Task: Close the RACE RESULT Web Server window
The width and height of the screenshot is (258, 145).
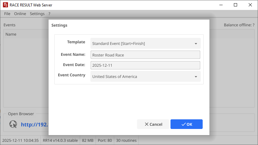Action: pos(250,5)
